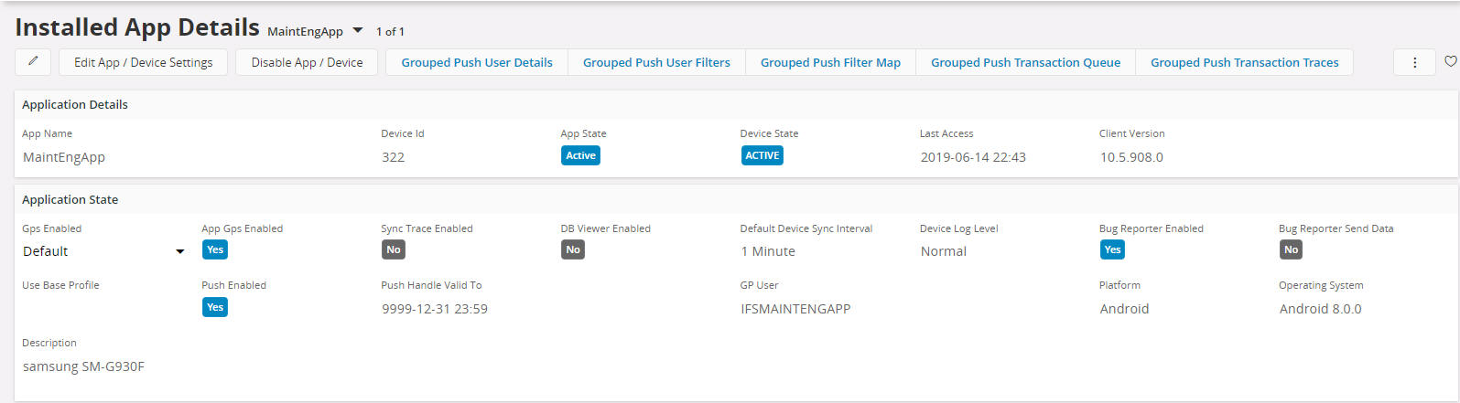This screenshot has height=403, width=1460.
Task: Open Grouped Push Transaction Queue
Action: [x=1025, y=62]
